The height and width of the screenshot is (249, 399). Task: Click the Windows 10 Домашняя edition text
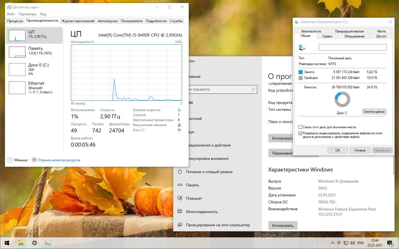point(338,181)
